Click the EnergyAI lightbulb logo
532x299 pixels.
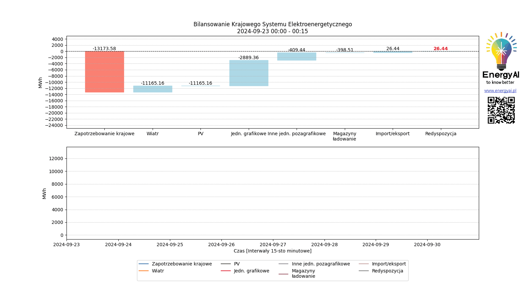tap(501, 51)
